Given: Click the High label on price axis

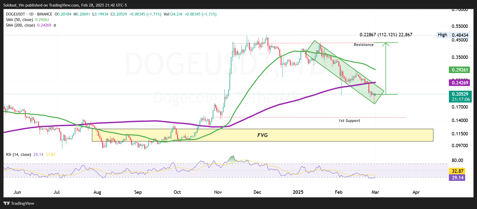Looking at the screenshot, I should click(442, 35).
